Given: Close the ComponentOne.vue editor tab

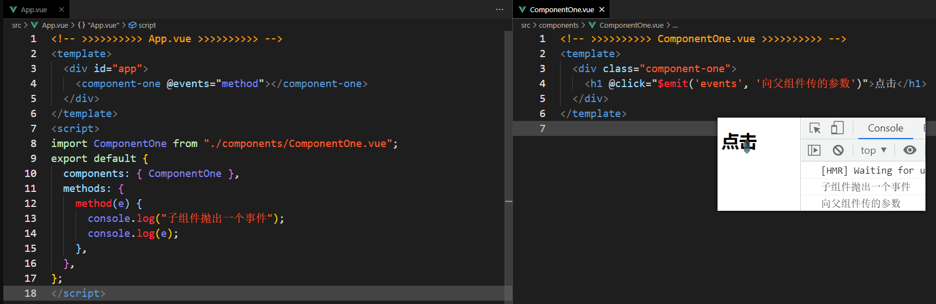Looking at the screenshot, I should click(602, 9).
